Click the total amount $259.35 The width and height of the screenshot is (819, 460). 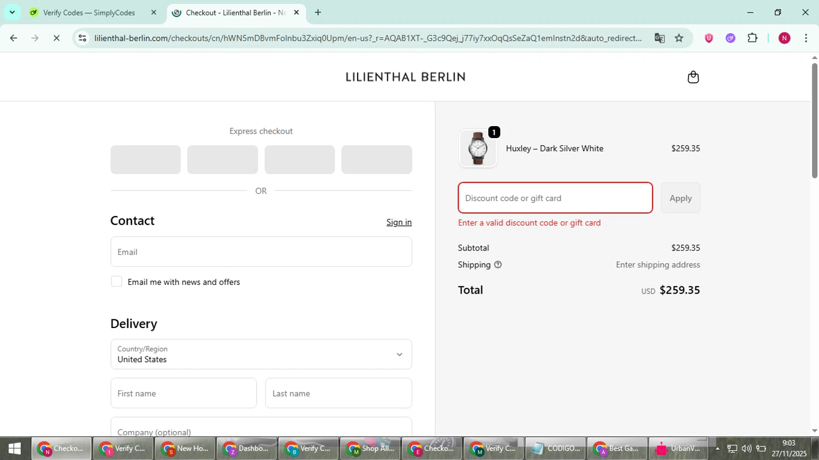point(679,290)
